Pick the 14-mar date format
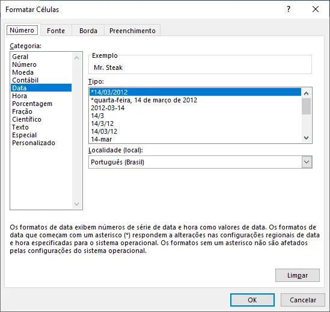This screenshot has width=330, height=312. pyautogui.click(x=101, y=139)
